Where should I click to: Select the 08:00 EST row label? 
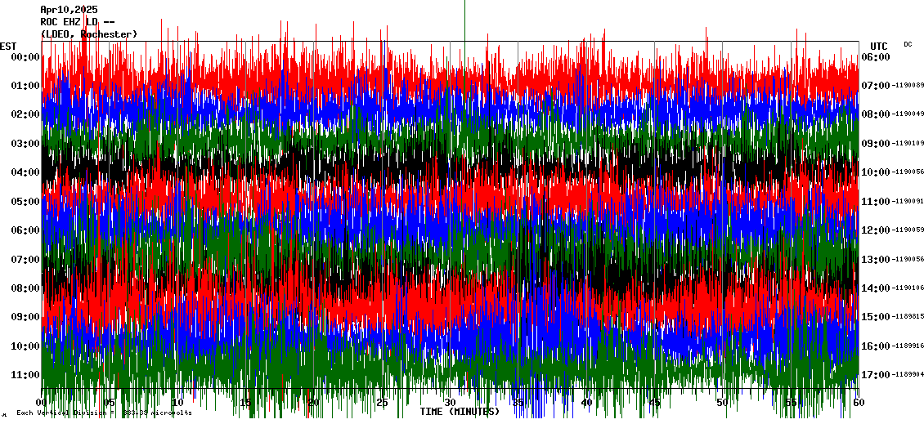25,288
